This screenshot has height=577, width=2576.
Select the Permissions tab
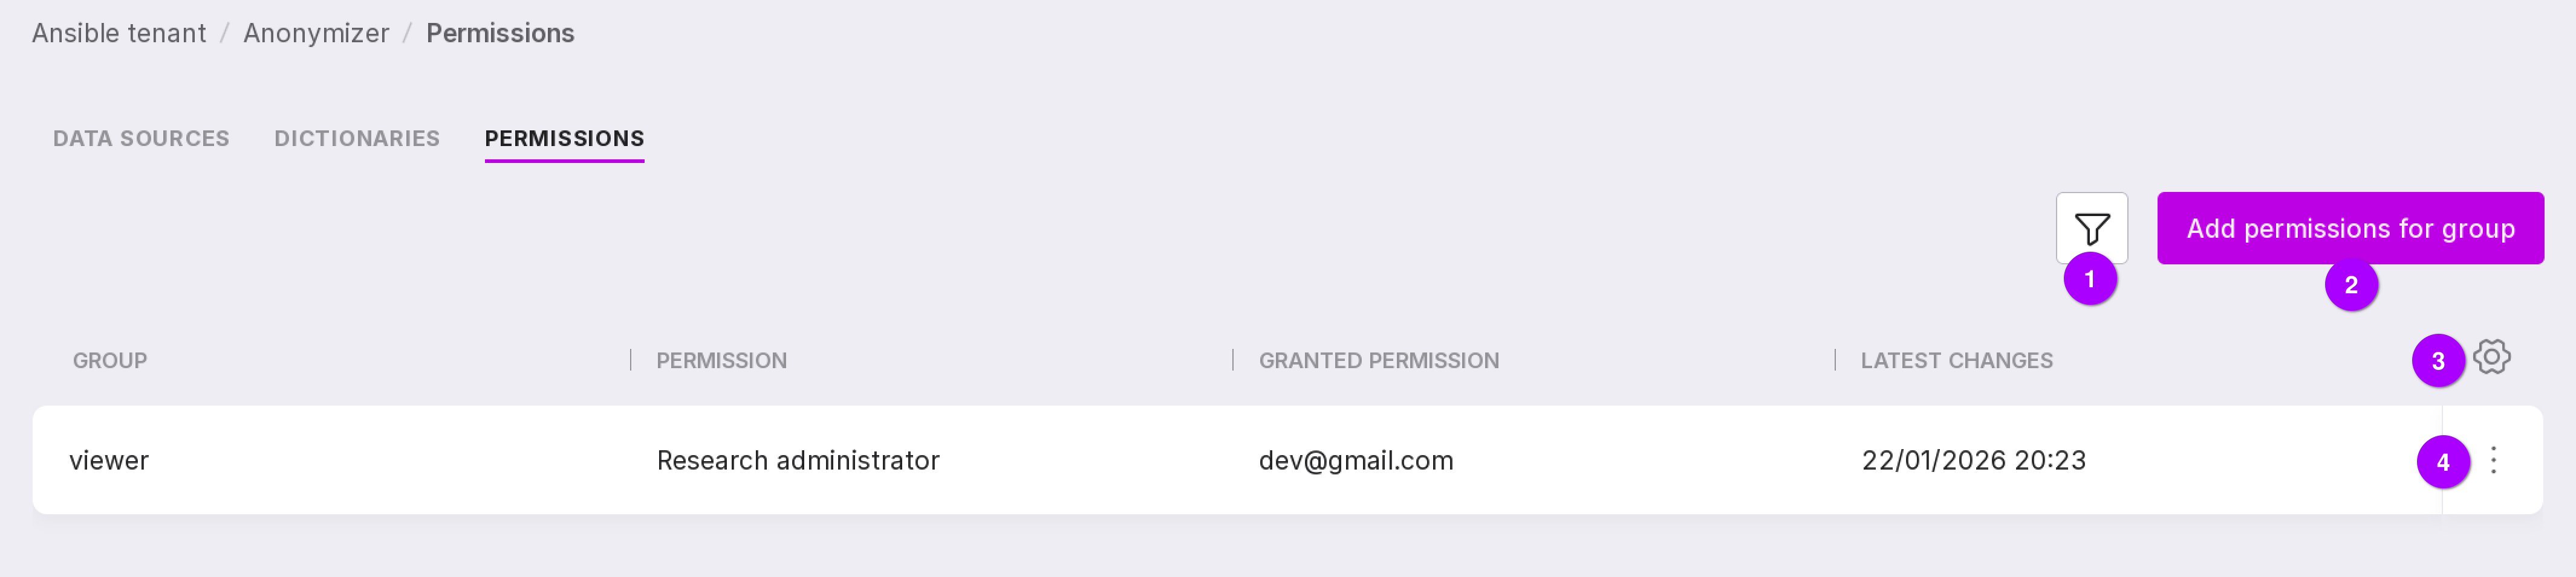pyautogui.click(x=564, y=139)
